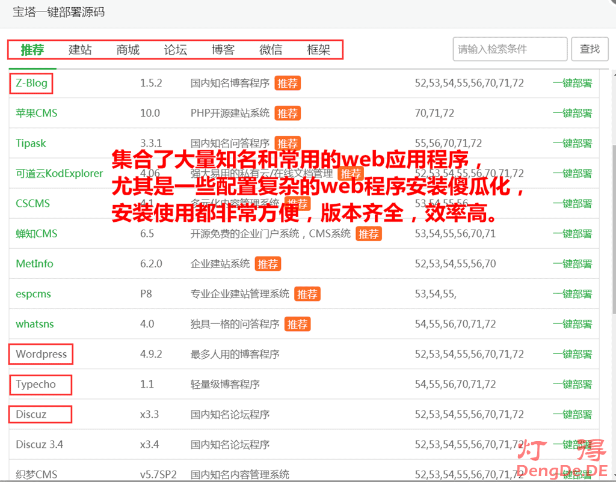Switch to the 建站 tab
Viewport: 616px width, 482px height.
pos(80,50)
